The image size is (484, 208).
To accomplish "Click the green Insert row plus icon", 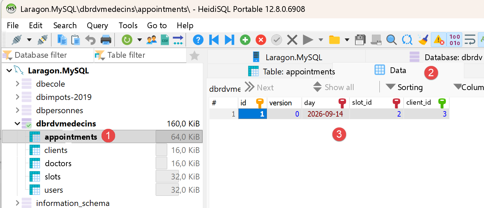I will [245, 40].
